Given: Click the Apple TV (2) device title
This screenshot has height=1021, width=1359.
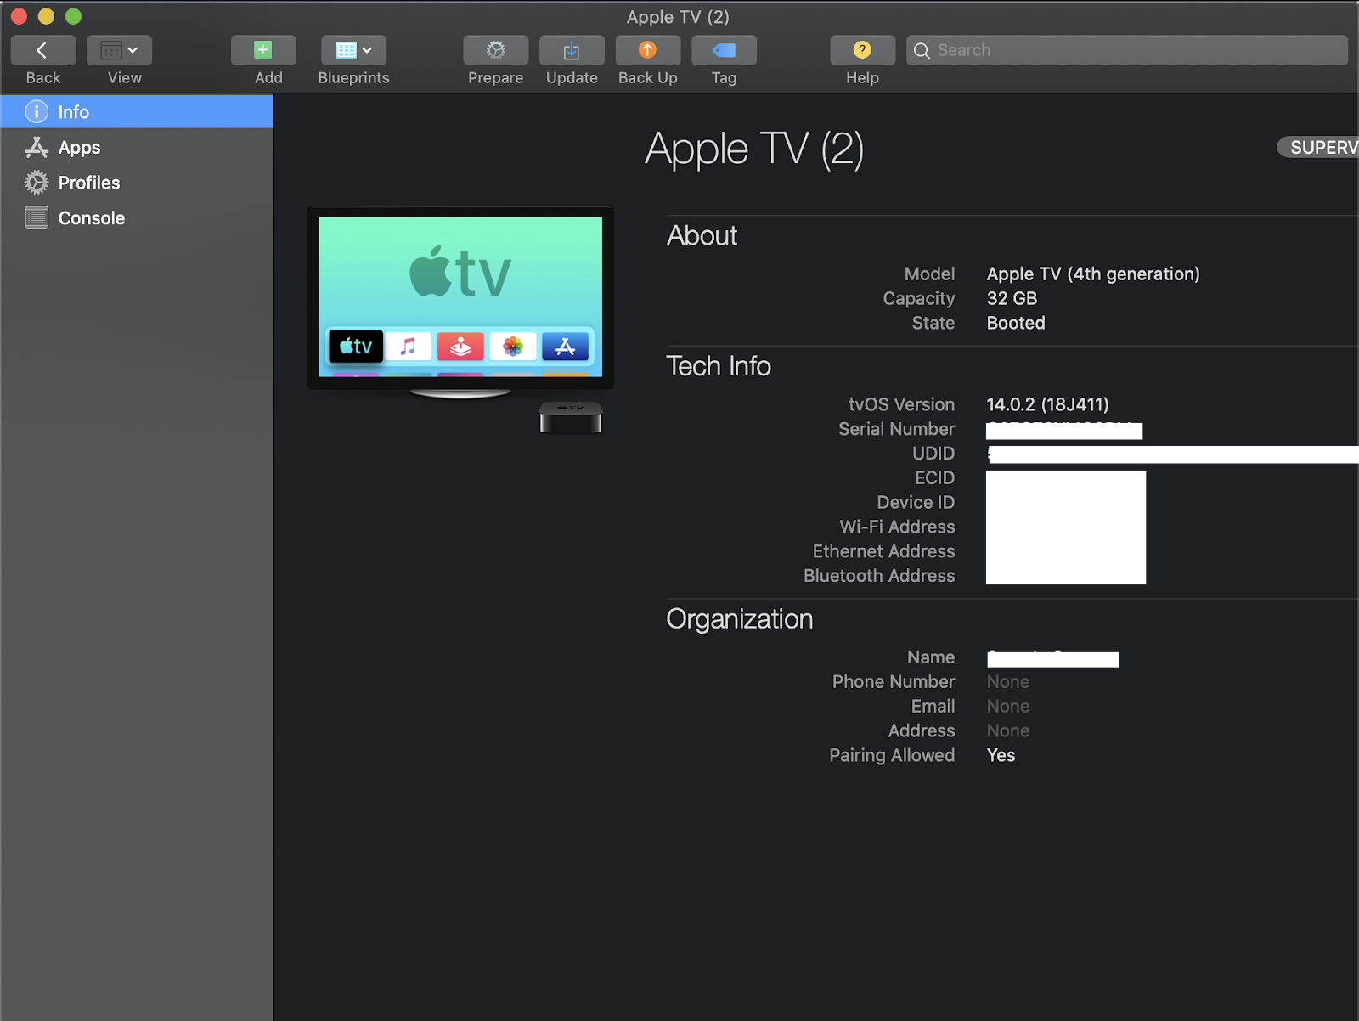Looking at the screenshot, I should [754, 149].
